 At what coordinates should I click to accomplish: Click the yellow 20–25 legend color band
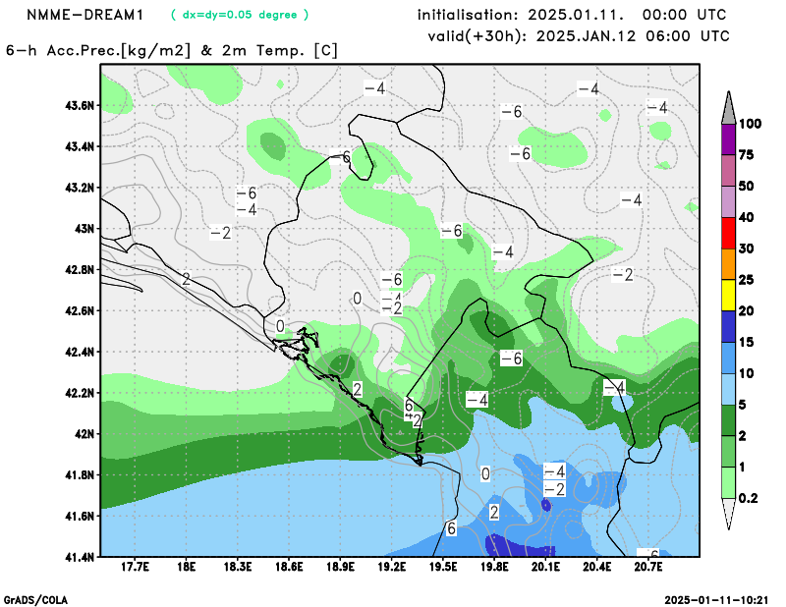[x=728, y=296]
